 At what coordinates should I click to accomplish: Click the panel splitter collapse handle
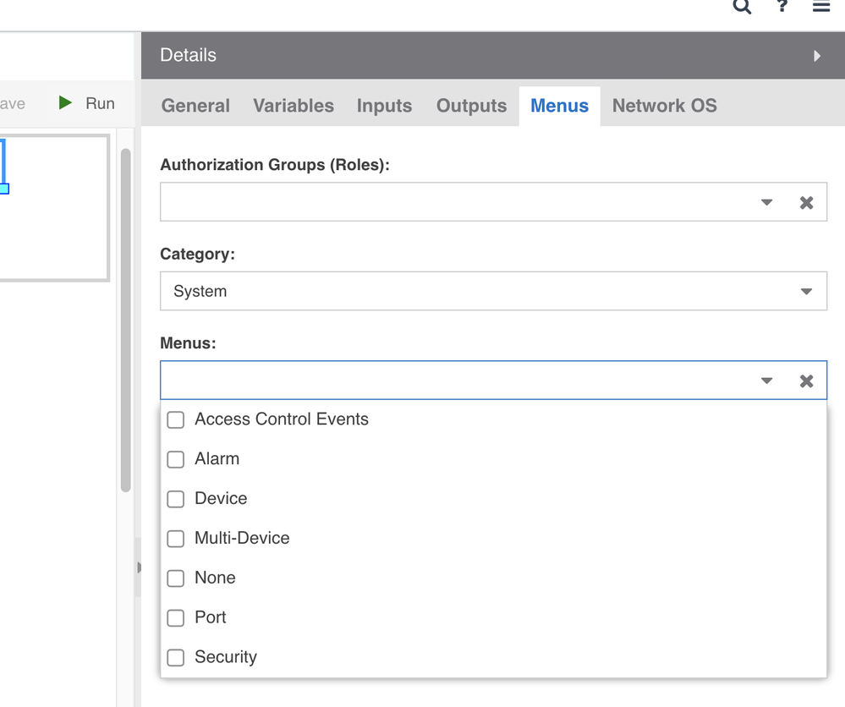(x=139, y=567)
